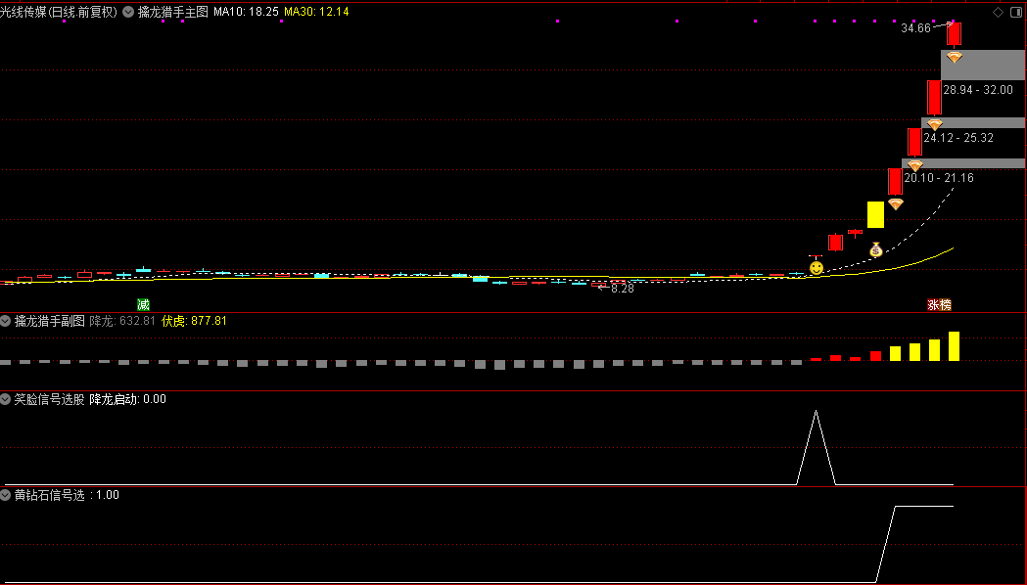This screenshot has width=1027, height=585.
Task: Click the 笑脸信号选股 indicator name
Action: (50, 399)
